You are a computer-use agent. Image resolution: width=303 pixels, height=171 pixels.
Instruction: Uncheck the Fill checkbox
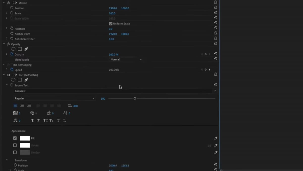click(15, 138)
